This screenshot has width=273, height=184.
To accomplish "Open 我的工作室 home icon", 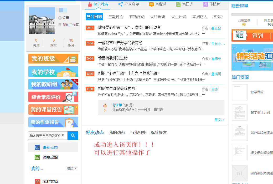I will click(x=60, y=24).
